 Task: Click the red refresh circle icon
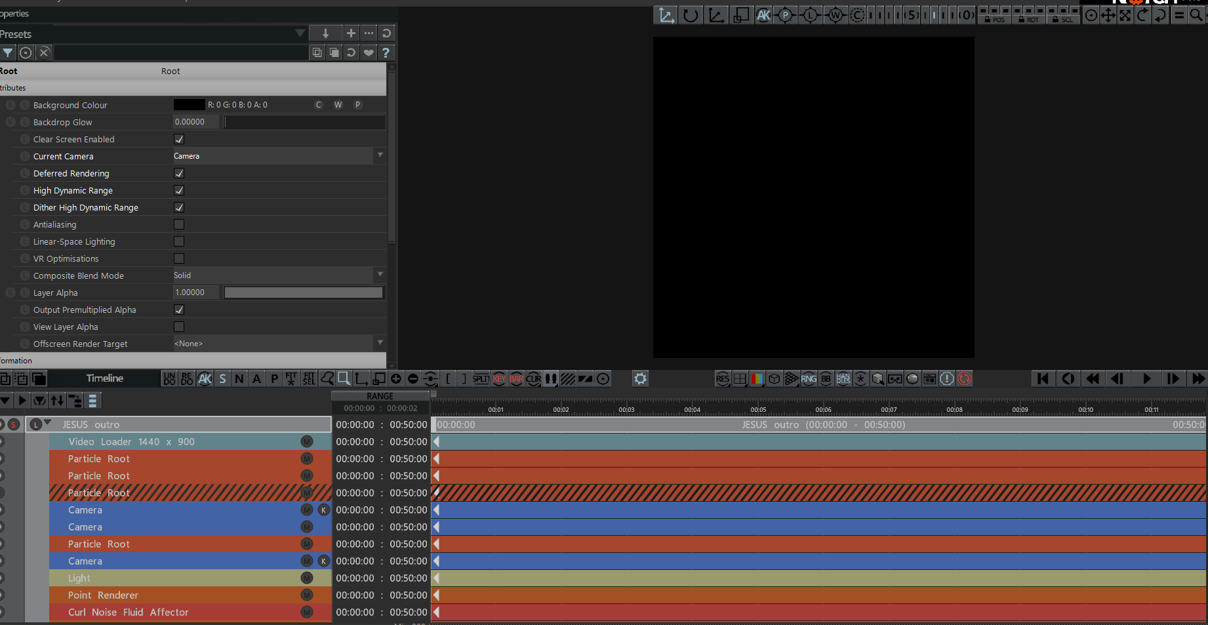pos(964,378)
